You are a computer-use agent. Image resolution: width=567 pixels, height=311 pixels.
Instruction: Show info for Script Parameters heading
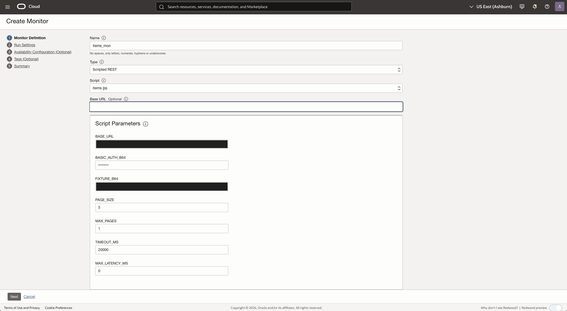pyautogui.click(x=146, y=124)
